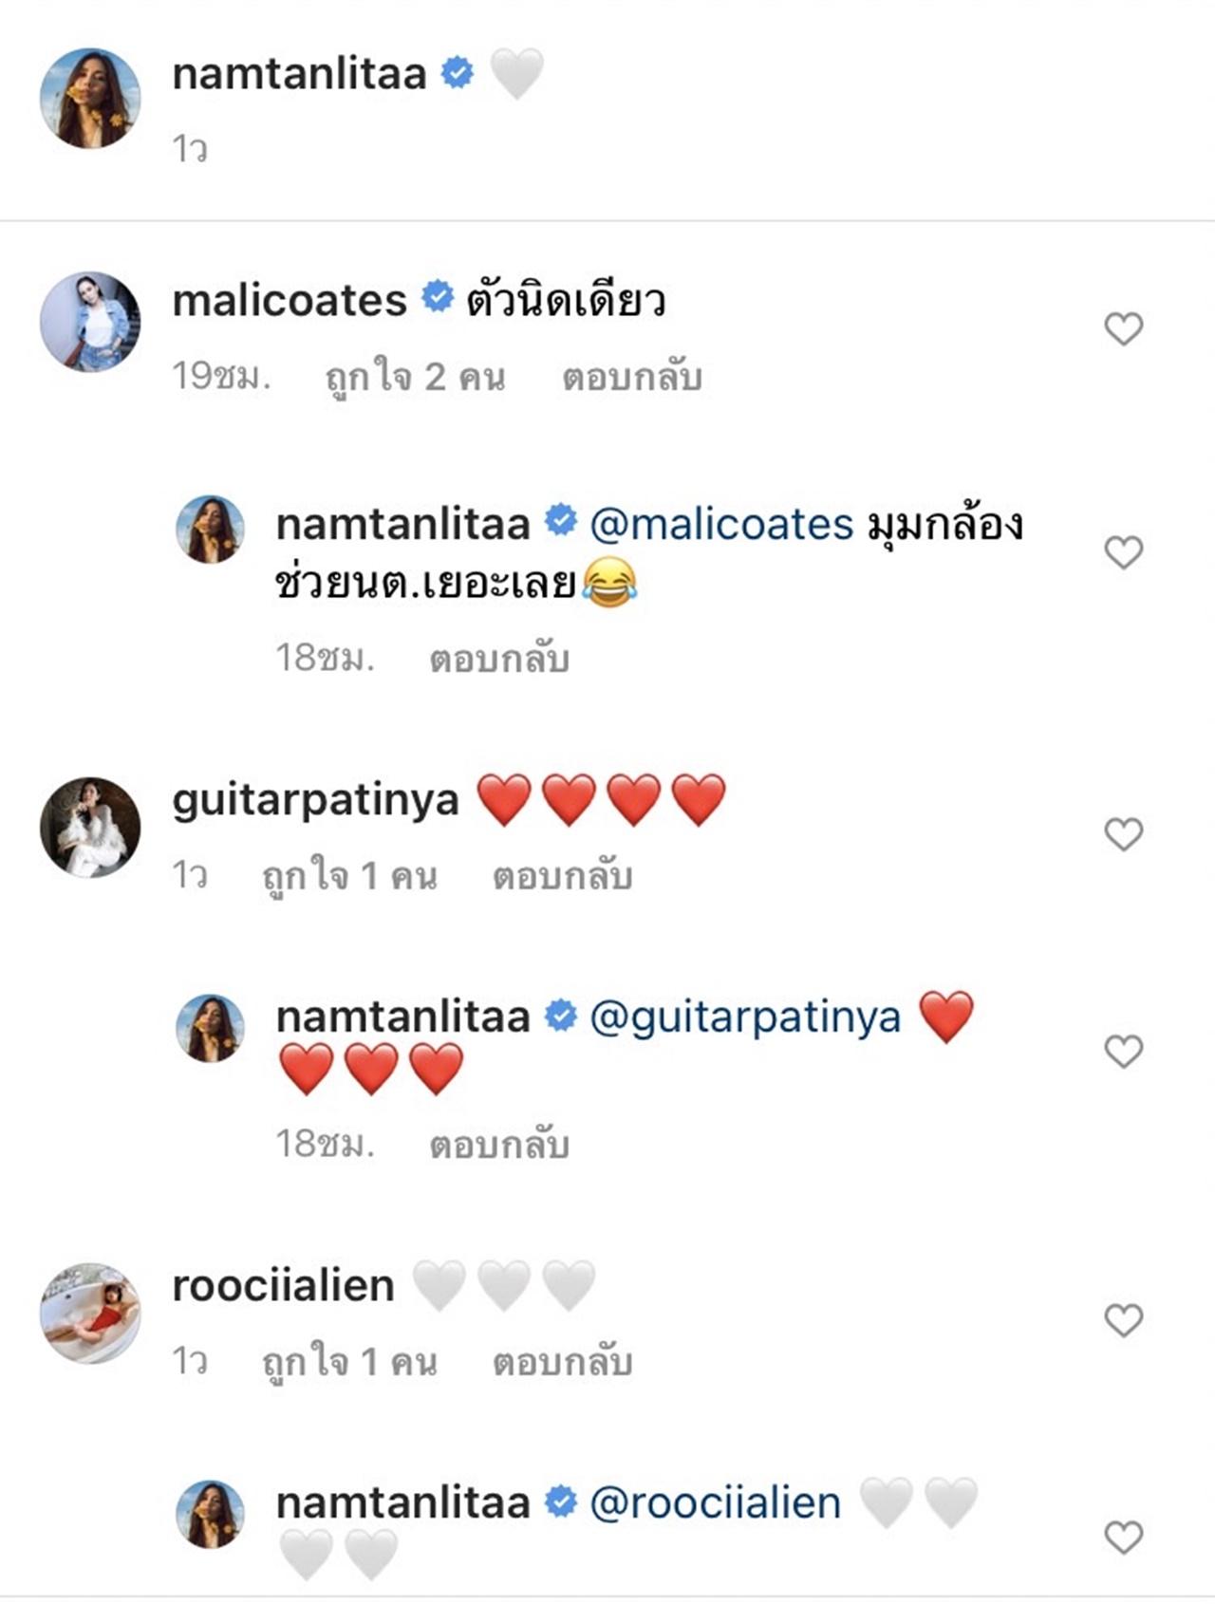Open malicoates' profile picture
The width and height of the screenshot is (1215, 1604).
click(x=90, y=322)
